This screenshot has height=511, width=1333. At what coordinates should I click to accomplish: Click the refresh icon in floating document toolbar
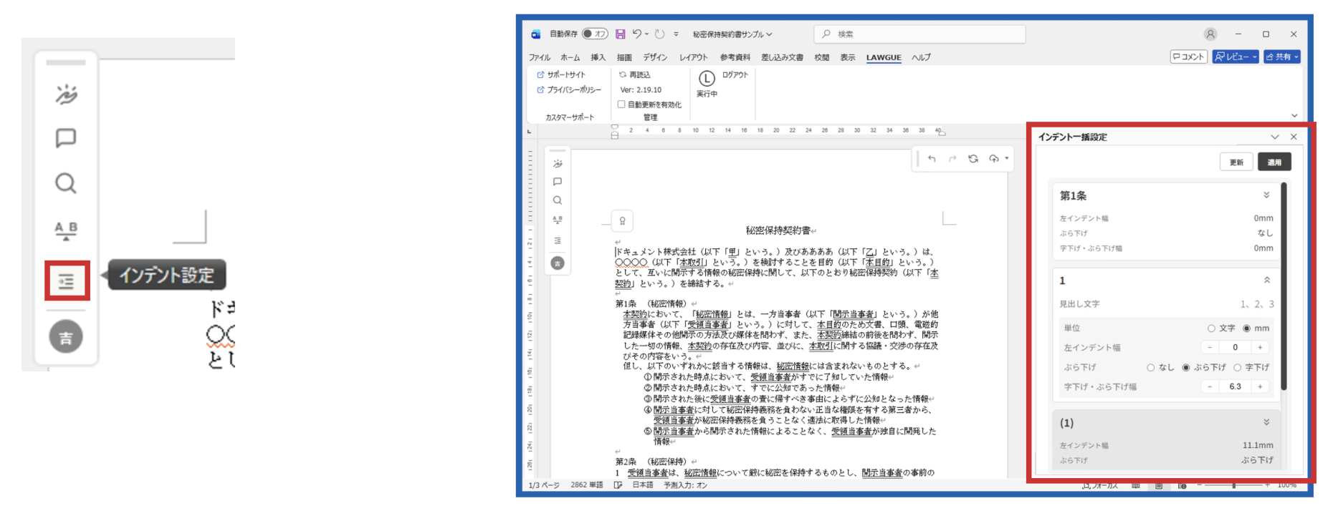click(973, 159)
